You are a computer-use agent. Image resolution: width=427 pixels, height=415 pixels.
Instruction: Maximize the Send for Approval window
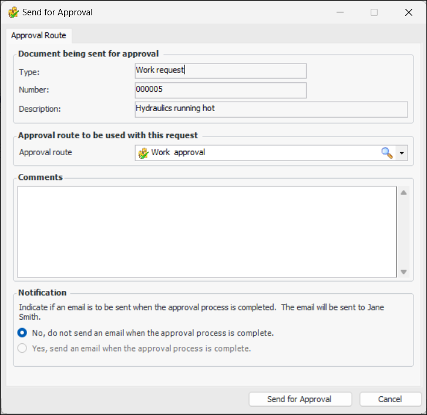click(x=374, y=12)
